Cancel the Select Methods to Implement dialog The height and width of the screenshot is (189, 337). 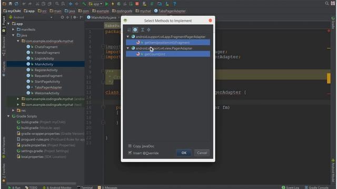pyautogui.click(x=202, y=153)
